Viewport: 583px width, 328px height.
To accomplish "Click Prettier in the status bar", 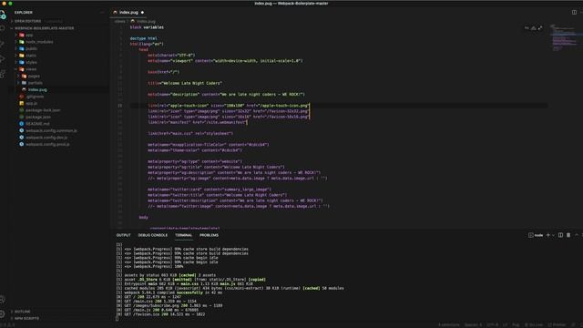I will pos(557,324).
